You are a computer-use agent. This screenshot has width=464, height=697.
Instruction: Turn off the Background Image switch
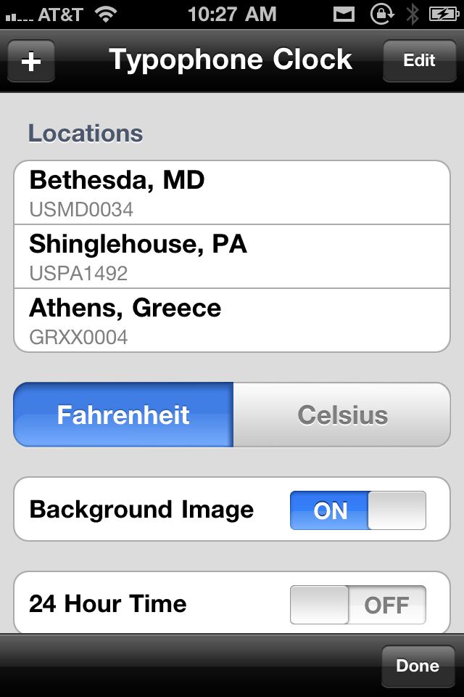[358, 510]
